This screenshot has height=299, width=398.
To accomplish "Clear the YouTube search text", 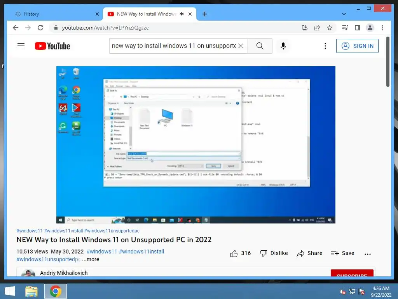I will [x=241, y=46].
